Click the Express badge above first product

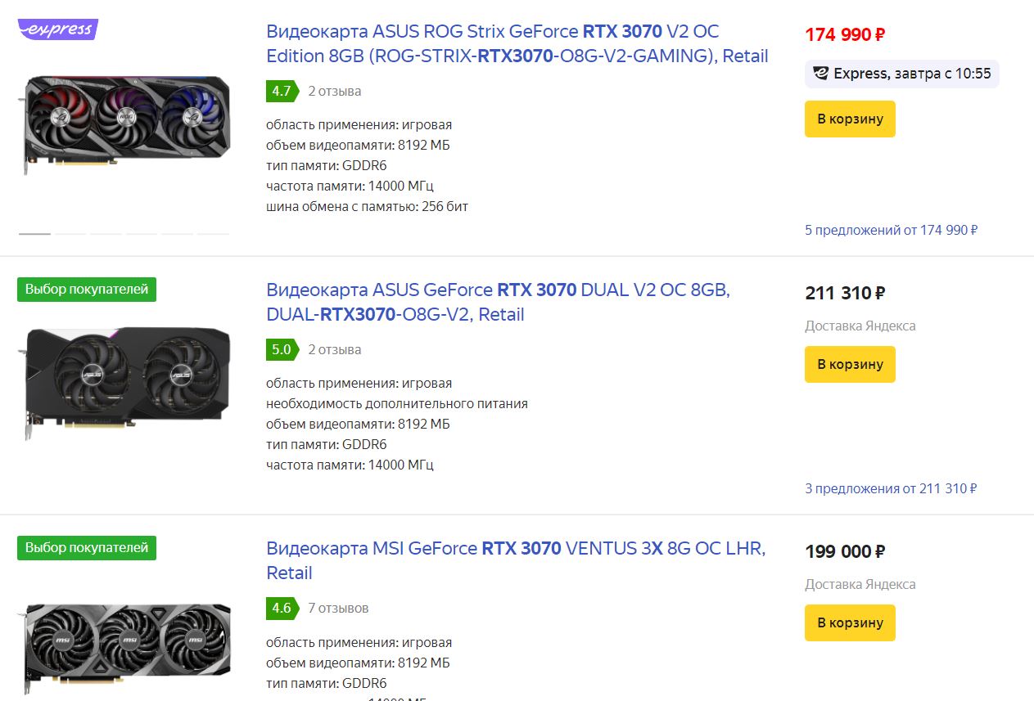click(57, 29)
